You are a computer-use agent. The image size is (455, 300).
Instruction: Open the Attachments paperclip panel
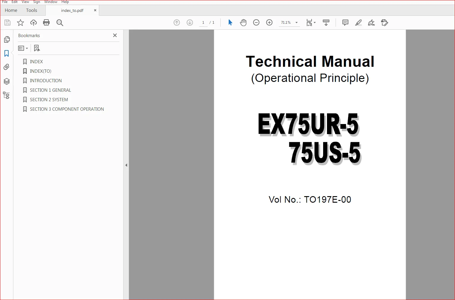(x=7, y=67)
